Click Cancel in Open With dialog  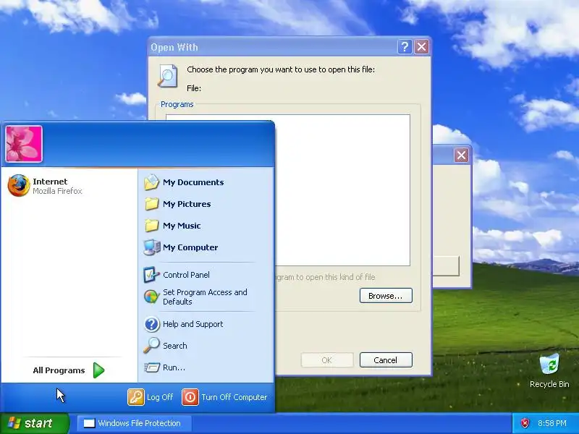point(386,359)
